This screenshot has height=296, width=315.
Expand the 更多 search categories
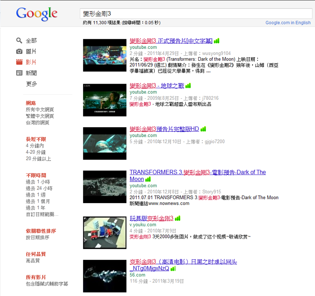tap(31, 84)
